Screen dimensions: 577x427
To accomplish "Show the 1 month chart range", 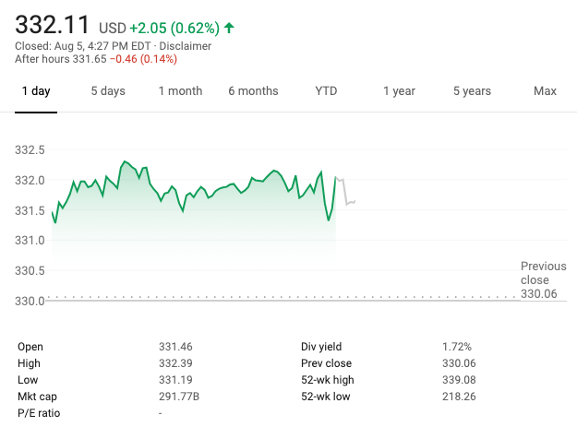I will [x=180, y=91].
